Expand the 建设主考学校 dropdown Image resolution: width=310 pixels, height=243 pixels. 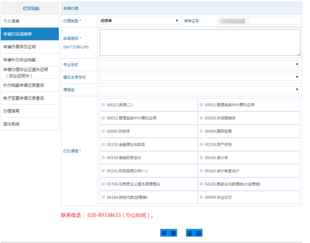[199, 77]
